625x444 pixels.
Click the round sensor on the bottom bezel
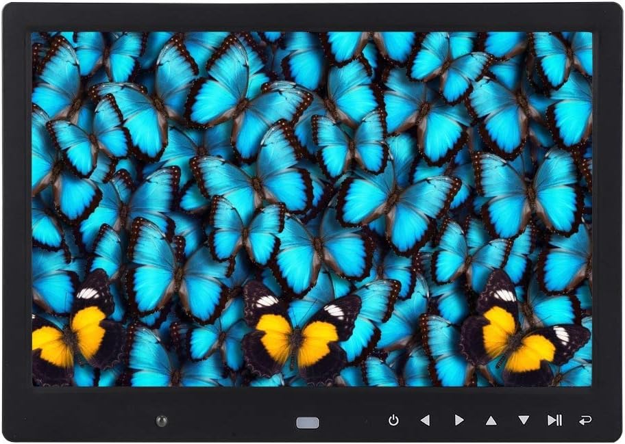pos(162,421)
